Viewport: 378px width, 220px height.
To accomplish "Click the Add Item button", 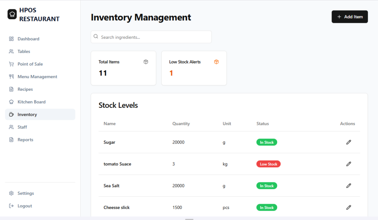I will [x=350, y=17].
